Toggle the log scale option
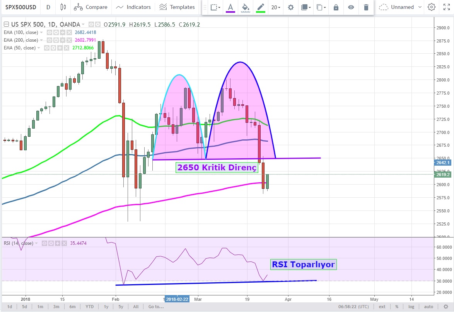This screenshot has height=312, width=454. coord(411,307)
